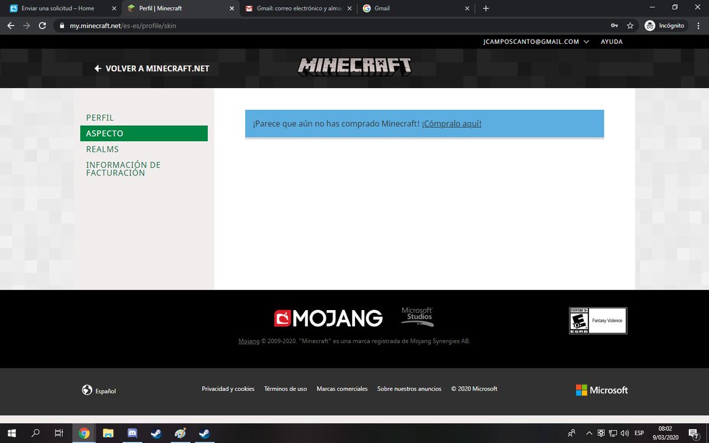Image resolution: width=709 pixels, height=443 pixels.
Task: Open the volume control in tray
Action: pos(626,433)
